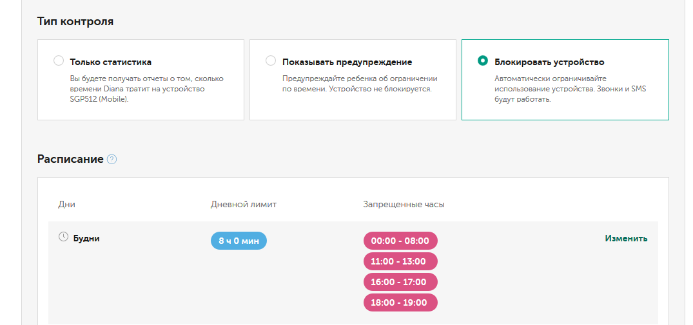
Task: Choose the 'Показывать предупреждение' radio option
Action: click(271, 61)
